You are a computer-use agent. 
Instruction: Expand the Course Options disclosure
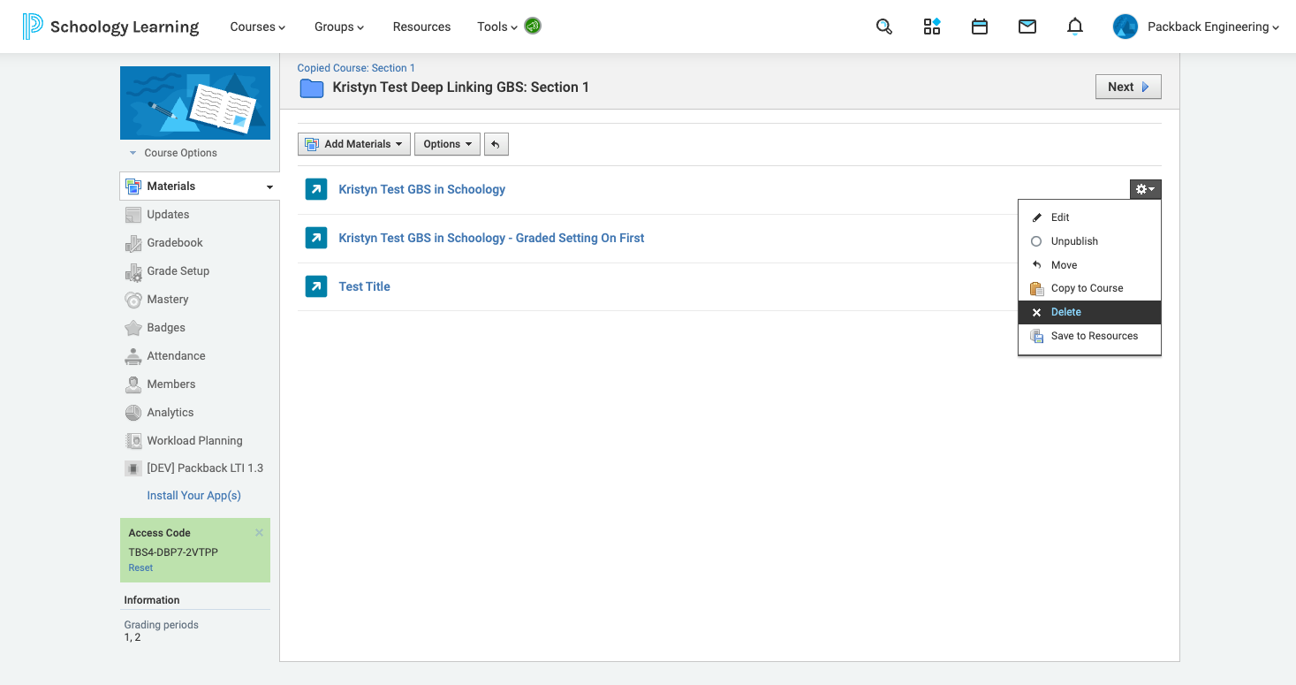(173, 153)
